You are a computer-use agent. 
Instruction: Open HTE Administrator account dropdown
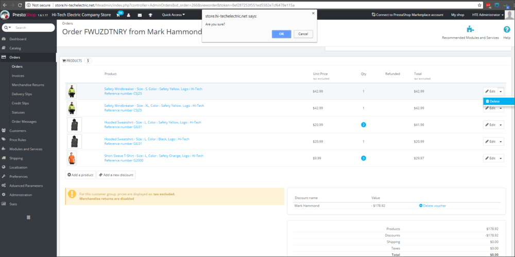click(488, 15)
